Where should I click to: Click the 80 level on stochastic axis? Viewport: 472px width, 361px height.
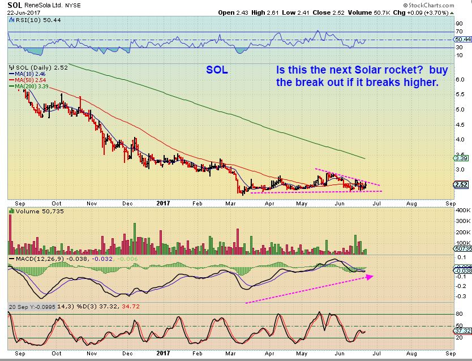460,314
